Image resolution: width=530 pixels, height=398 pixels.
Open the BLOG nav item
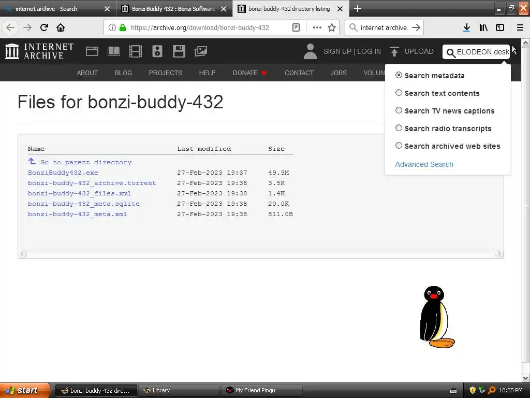pos(123,73)
